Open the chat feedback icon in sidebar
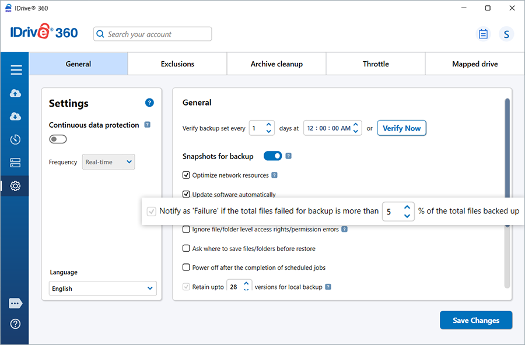The image size is (525, 345). pos(16,304)
